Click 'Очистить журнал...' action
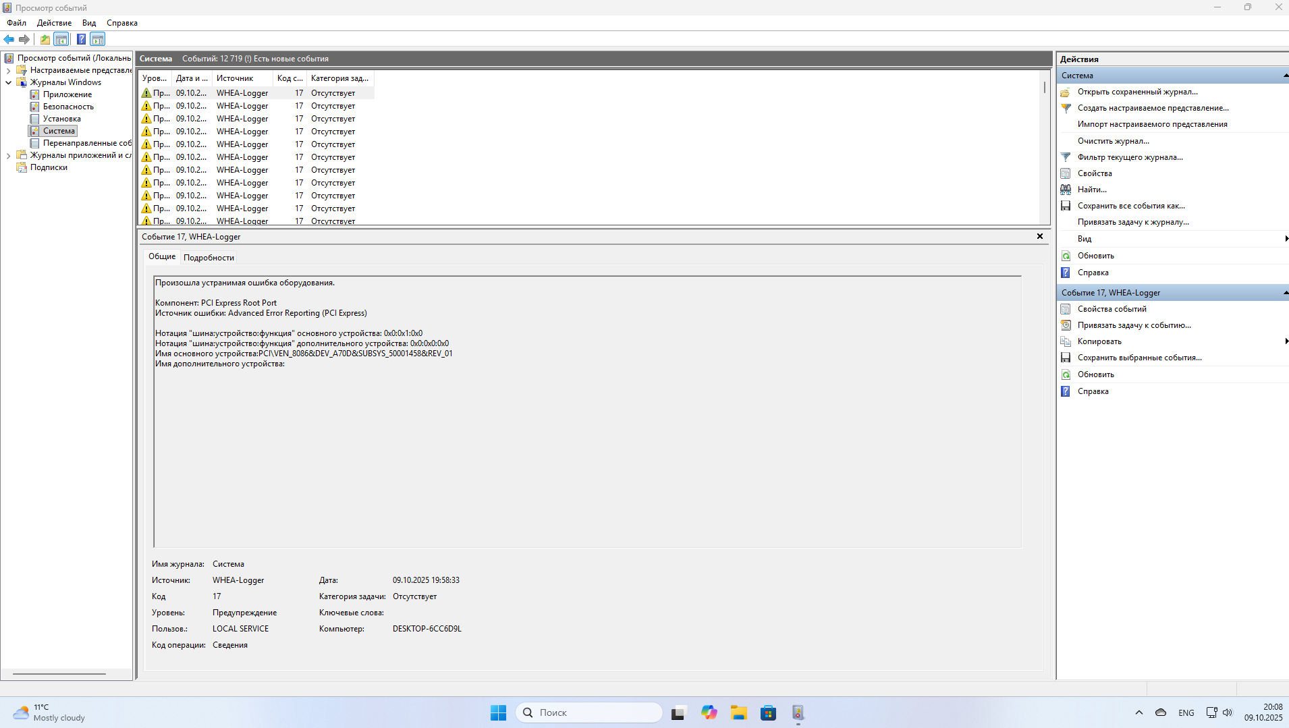The width and height of the screenshot is (1289, 728). coord(1113,141)
